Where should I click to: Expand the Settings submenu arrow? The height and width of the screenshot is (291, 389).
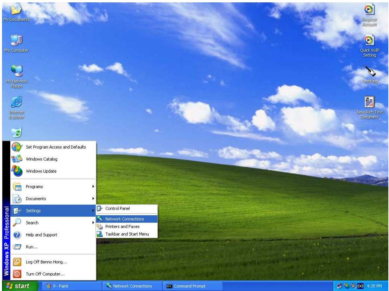tap(93, 210)
